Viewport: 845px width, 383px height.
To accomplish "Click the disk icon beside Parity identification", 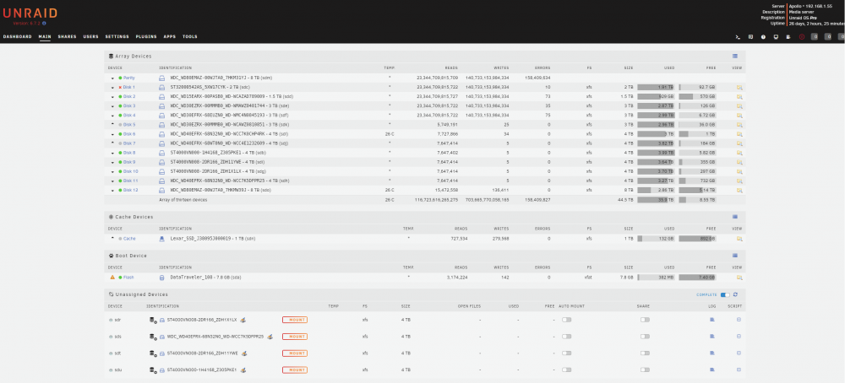I will tap(161, 78).
